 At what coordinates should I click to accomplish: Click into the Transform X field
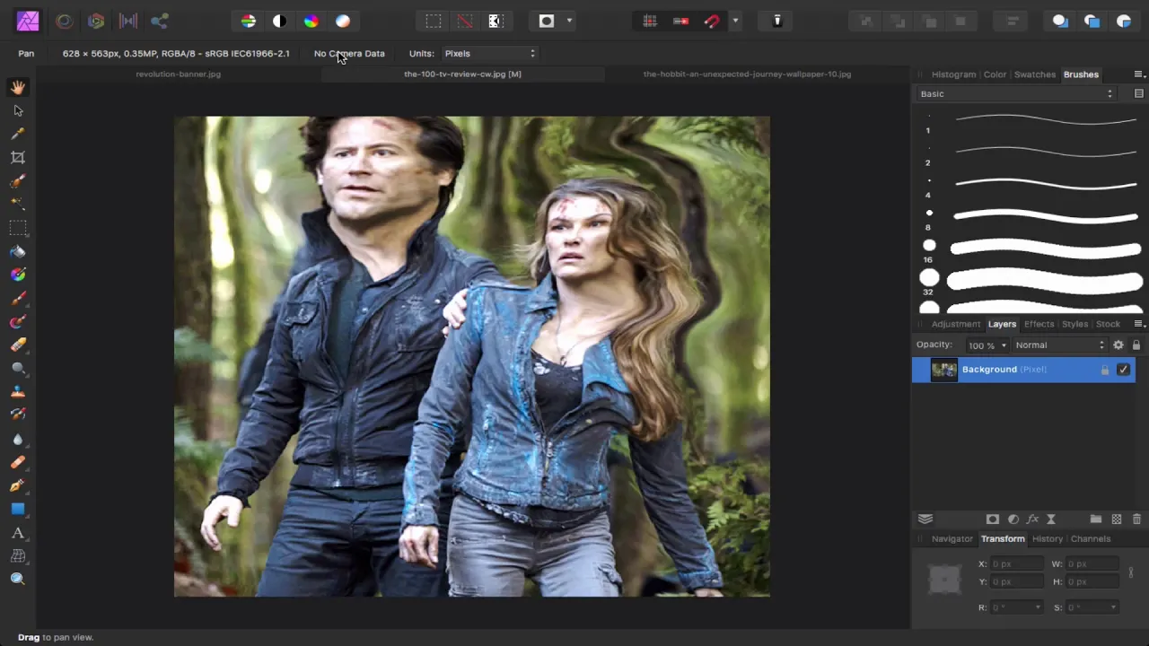click(1017, 564)
